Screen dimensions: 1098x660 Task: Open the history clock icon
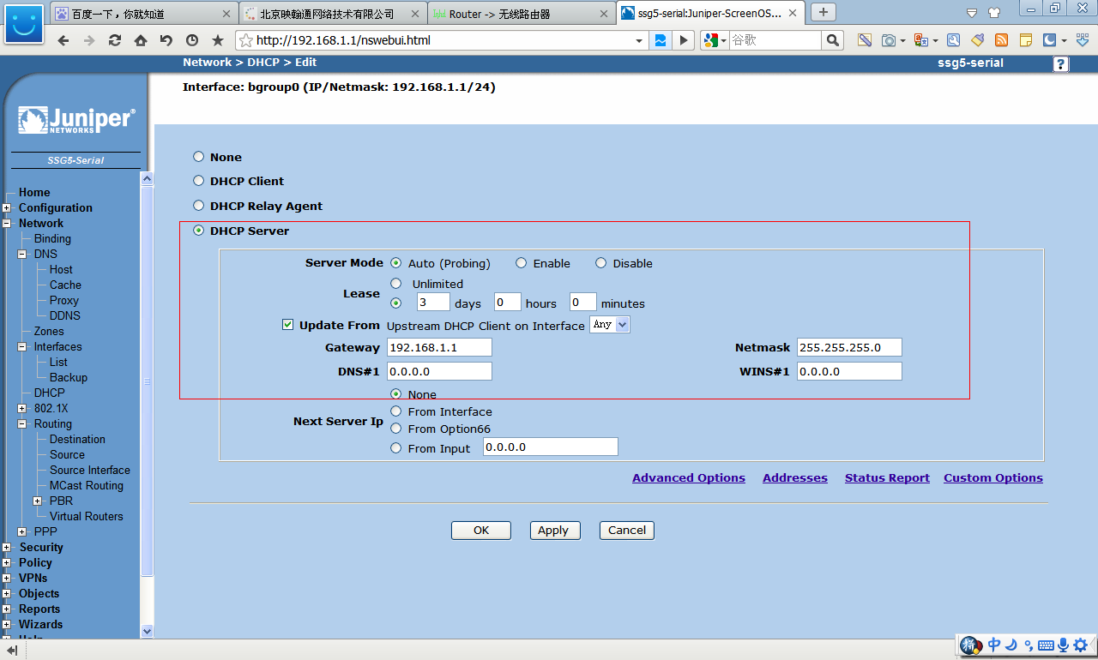(x=191, y=41)
